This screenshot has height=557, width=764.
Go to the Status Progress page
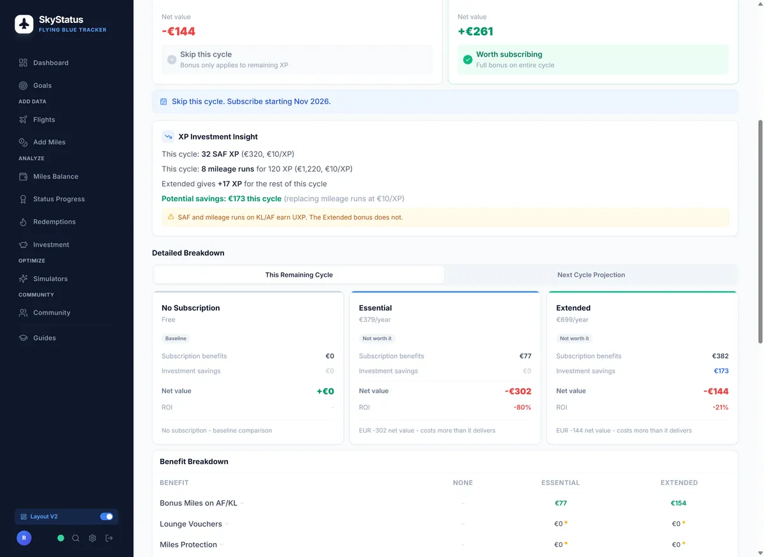[x=59, y=199]
